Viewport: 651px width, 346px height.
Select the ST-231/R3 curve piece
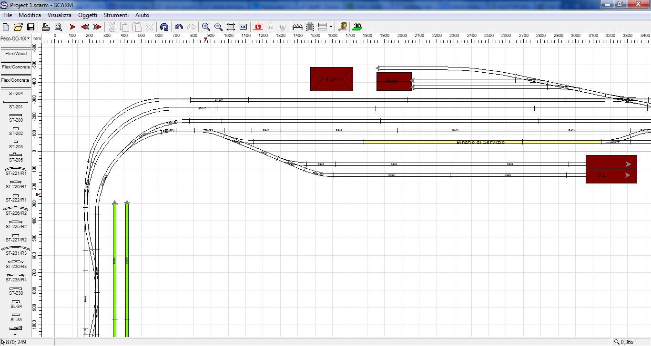click(x=16, y=251)
